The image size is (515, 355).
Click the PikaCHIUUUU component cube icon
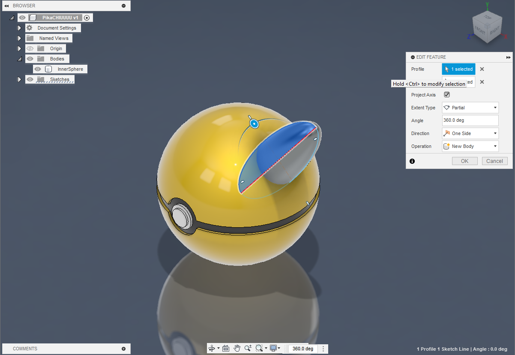point(33,18)
